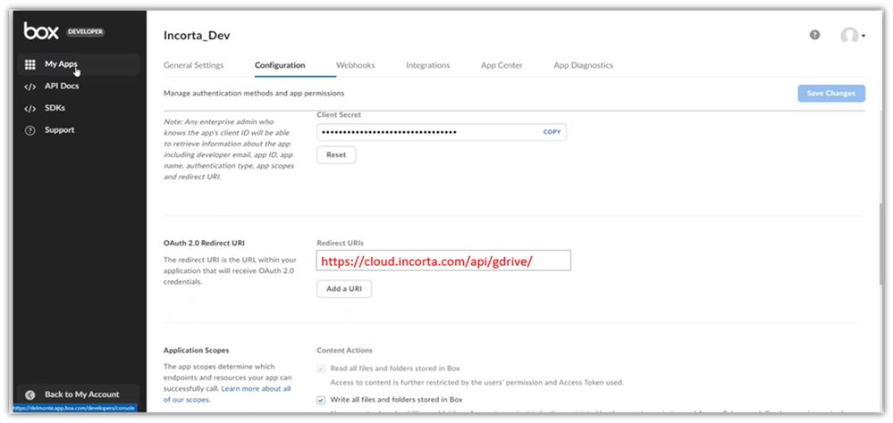Screen dimensions: 893x423
Task: Open Support question mark icon
Action: pyautogui.click(x=29, y=130)
